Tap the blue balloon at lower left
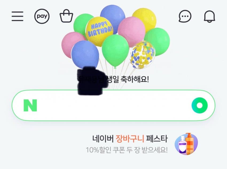227x169 pixels. pos(85,54)
